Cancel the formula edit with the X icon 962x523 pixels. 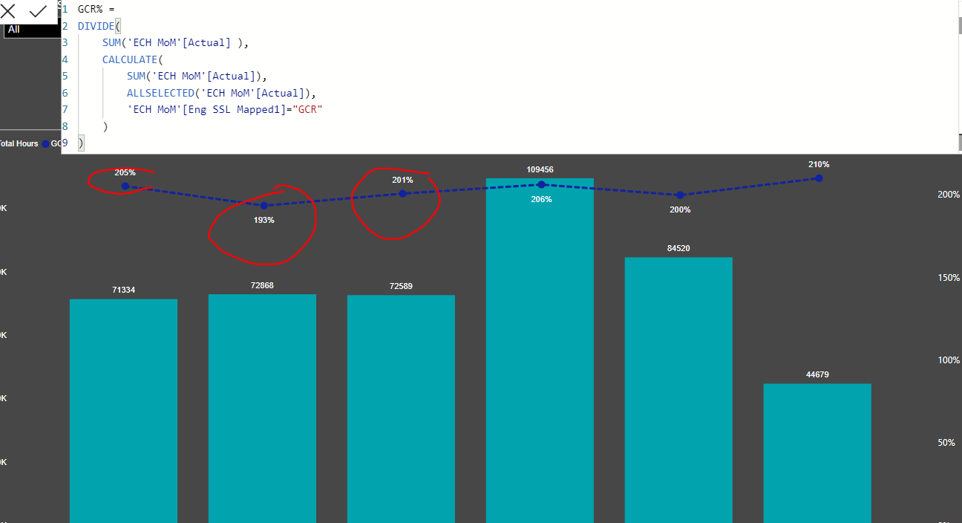[8, 11]
